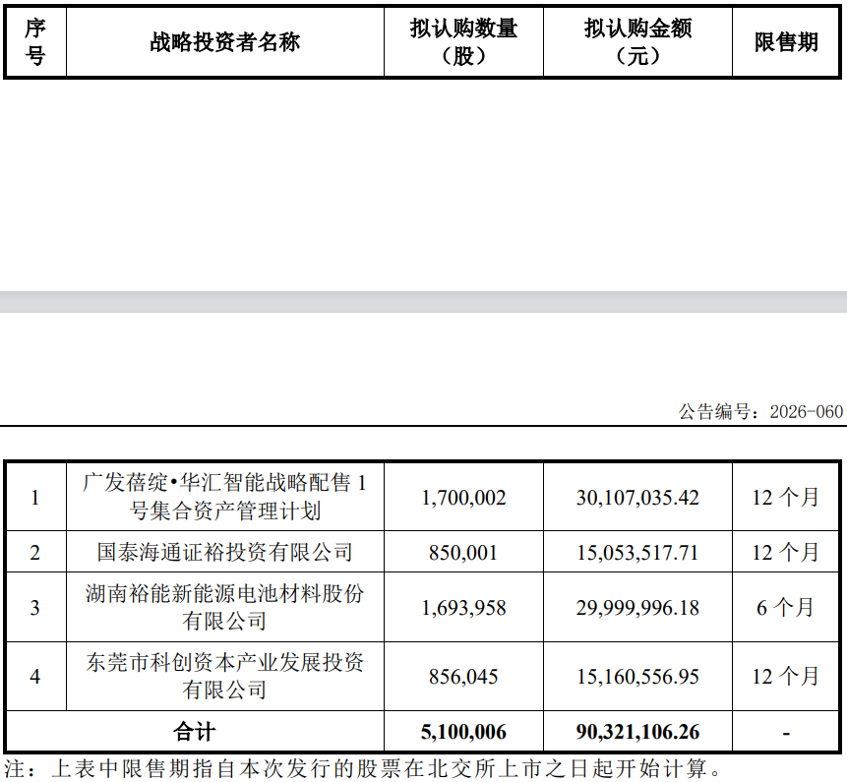The image size is (847, 782).
Task: Click the quantity '856,045'
Action: point(463,677)
